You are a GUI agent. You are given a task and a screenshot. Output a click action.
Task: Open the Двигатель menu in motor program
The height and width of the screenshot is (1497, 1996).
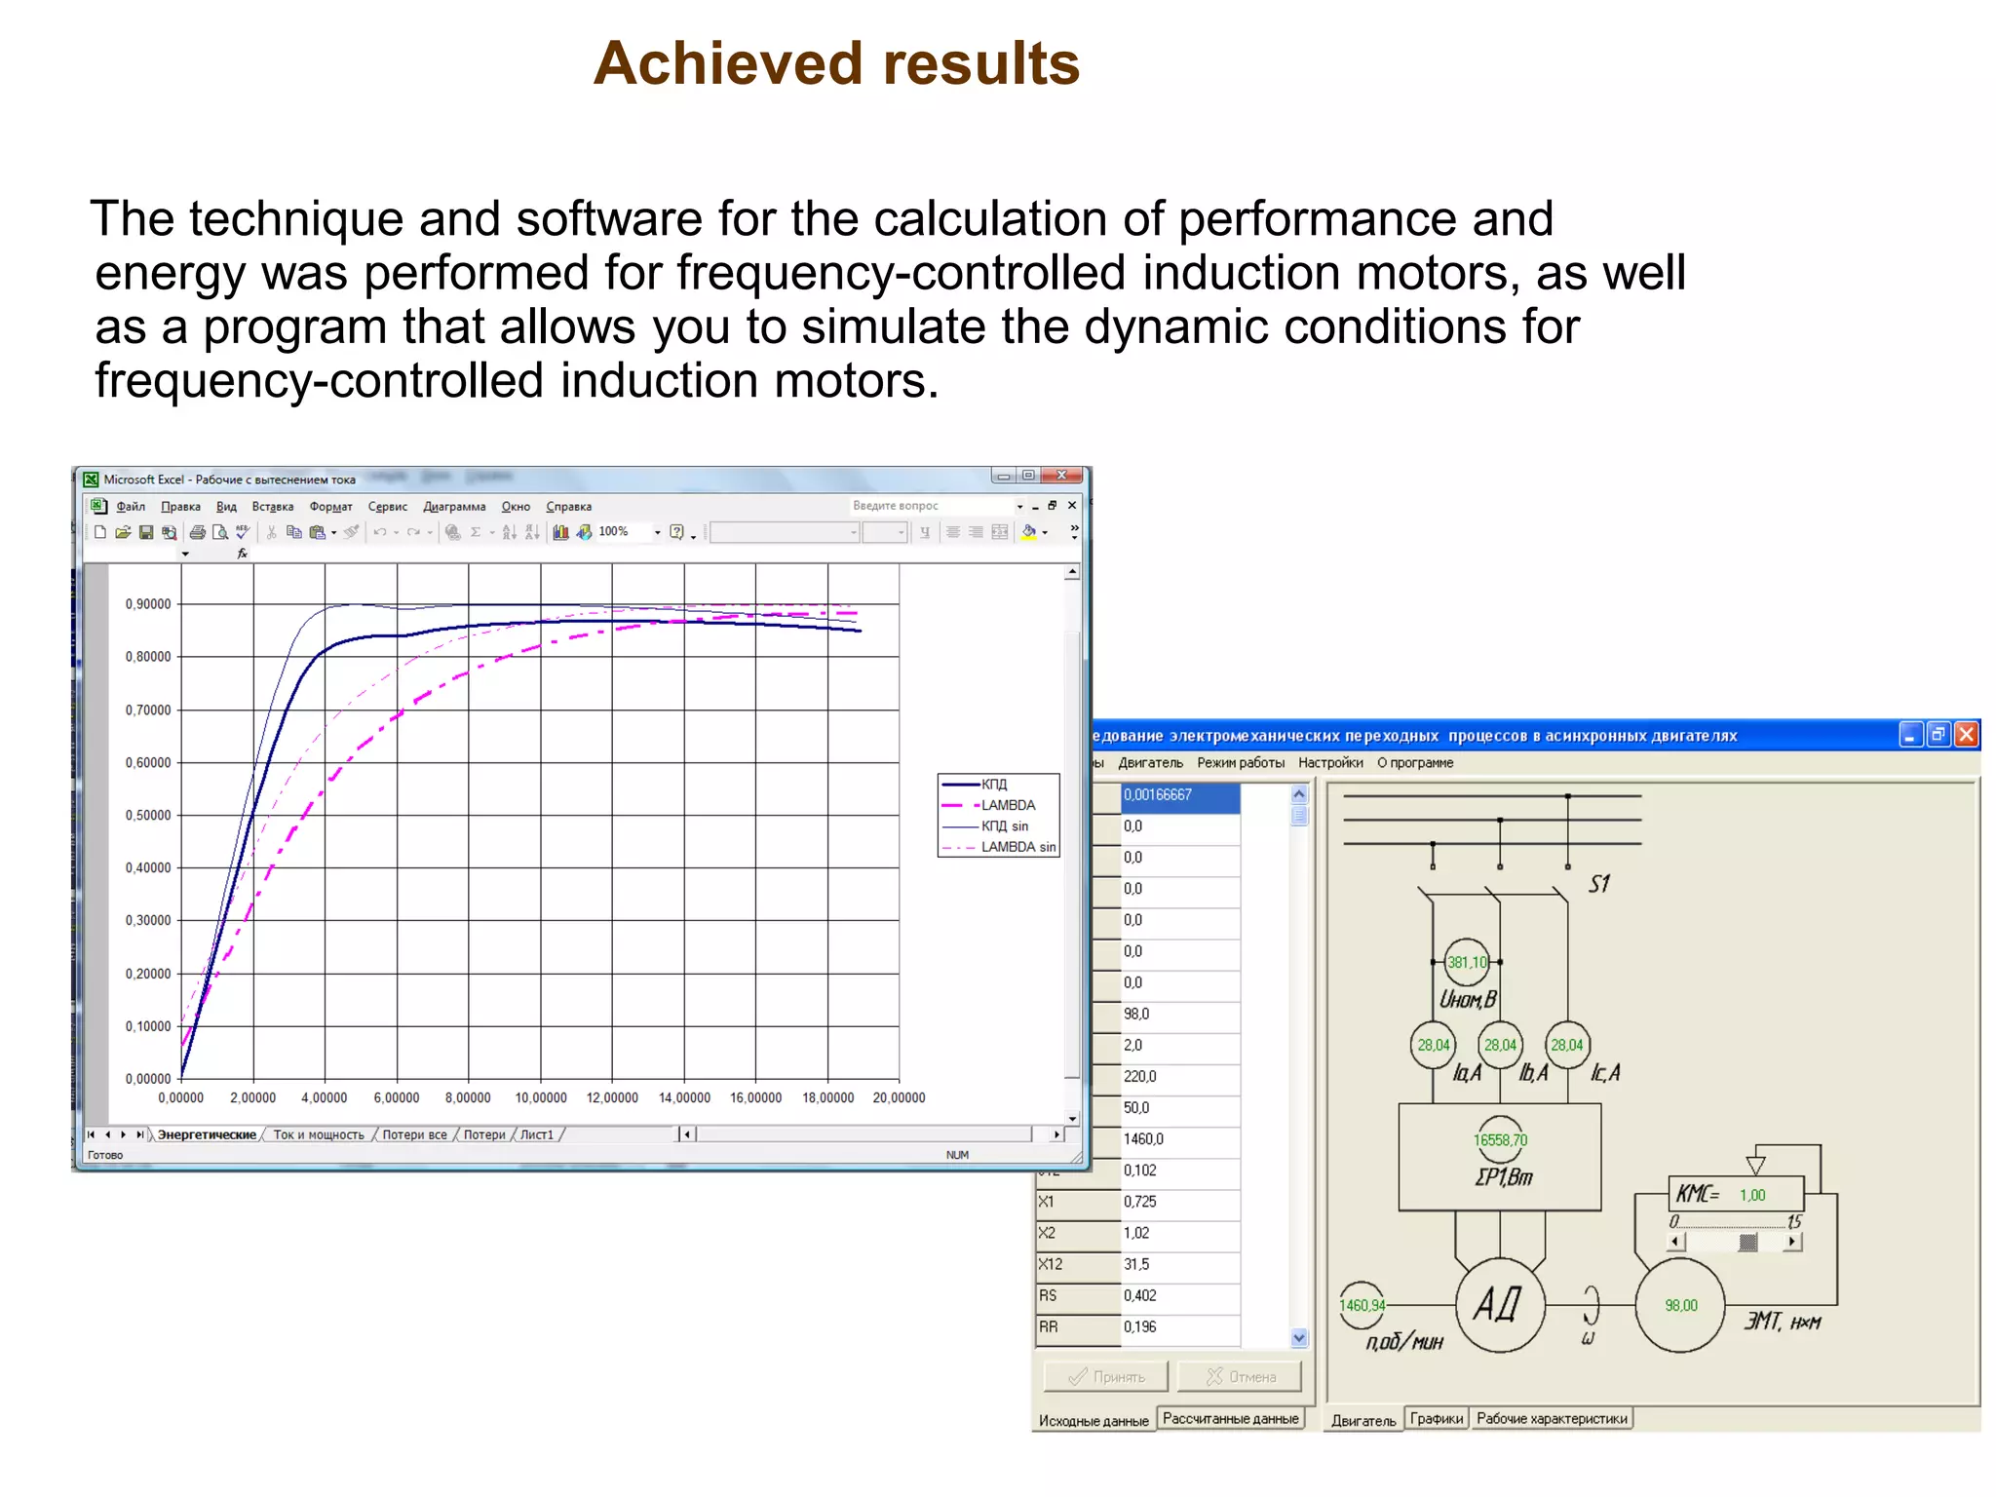pyautogui.click(x=1150, y=762)
